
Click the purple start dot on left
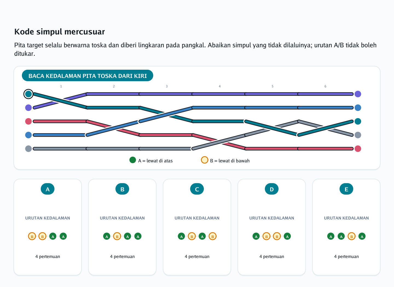[x=28, y=108]
